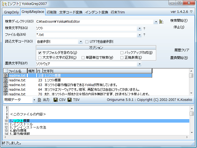Image resolution: width=197 pixels, height=148 pixels.
Task: Click the CSV export label
Action: tap(62, 100)
